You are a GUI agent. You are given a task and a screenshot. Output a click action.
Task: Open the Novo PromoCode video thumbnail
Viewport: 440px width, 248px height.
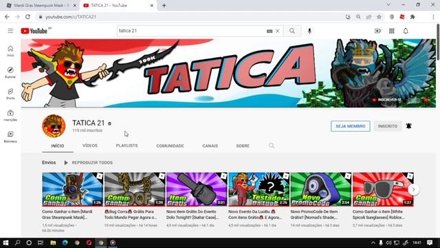click(321, 189)
